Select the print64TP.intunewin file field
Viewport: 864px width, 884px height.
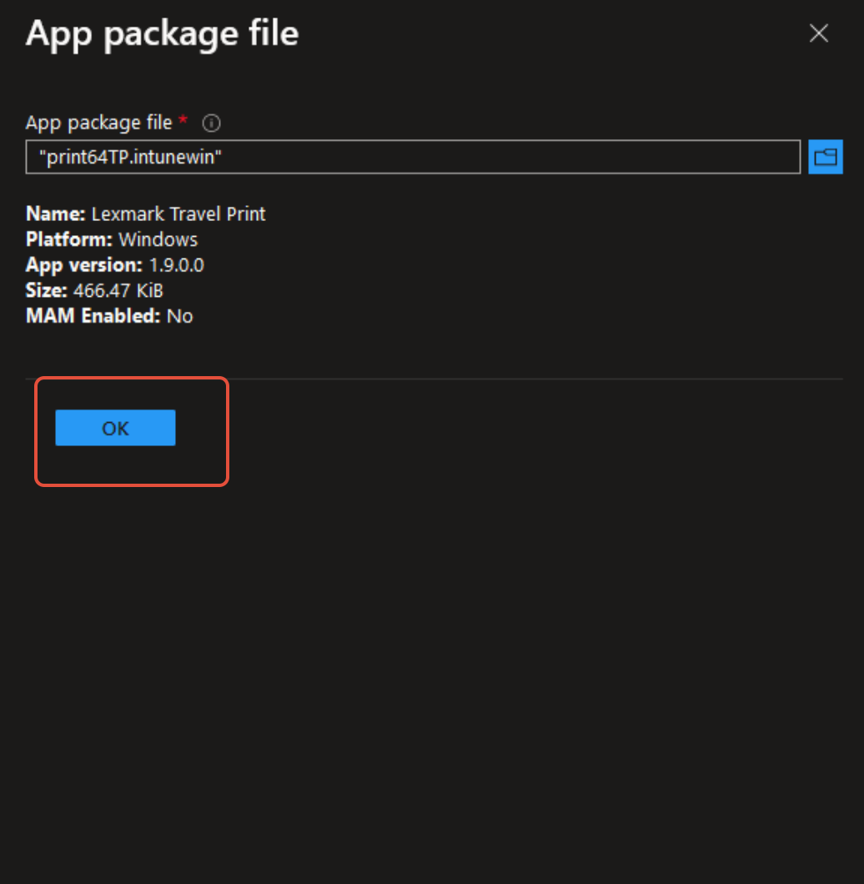(x=413, y=157)
